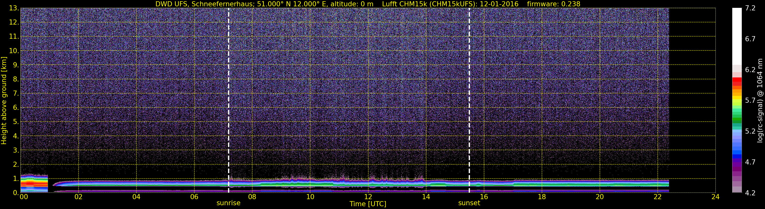Click the black no-data region after 22 UTC
The height and width of the screenshot is (209, 765).
point(692,100)
